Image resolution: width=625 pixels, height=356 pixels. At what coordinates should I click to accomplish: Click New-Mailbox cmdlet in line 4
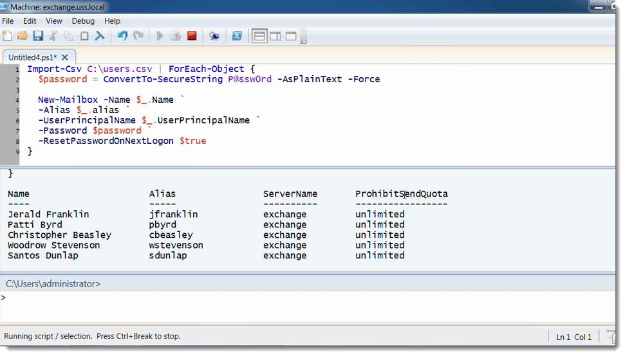68,100
